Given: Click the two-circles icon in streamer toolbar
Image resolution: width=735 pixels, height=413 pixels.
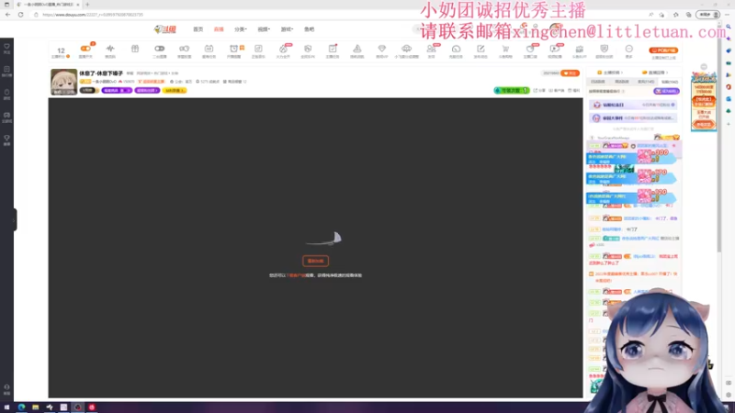Looking at the screenshot, I should click(x=185, y=49).
